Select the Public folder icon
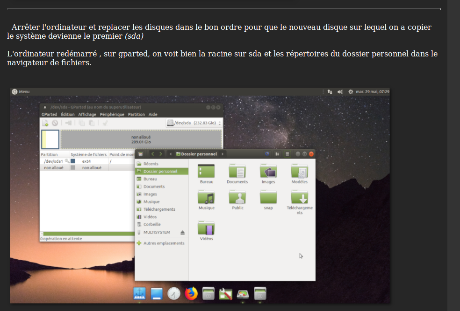Viewport: 460px width, 311px height. (x=237, y=197)
